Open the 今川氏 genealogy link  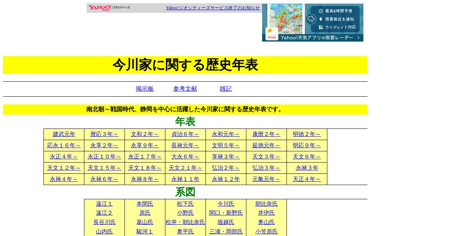(226, 204)
